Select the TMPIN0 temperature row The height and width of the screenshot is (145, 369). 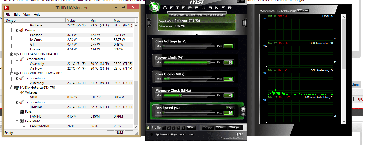pyautogui.click(x=69, y=107)
